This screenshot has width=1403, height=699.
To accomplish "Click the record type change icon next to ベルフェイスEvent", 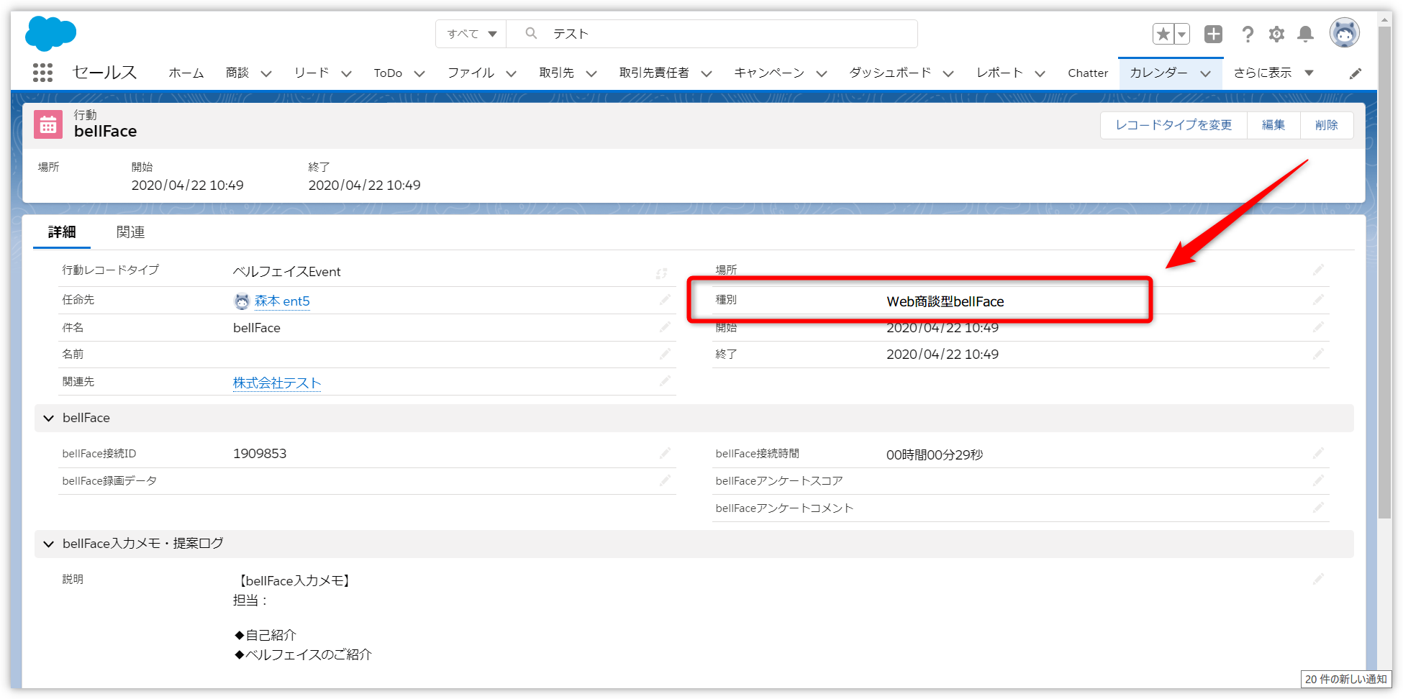I will [661, 273].
